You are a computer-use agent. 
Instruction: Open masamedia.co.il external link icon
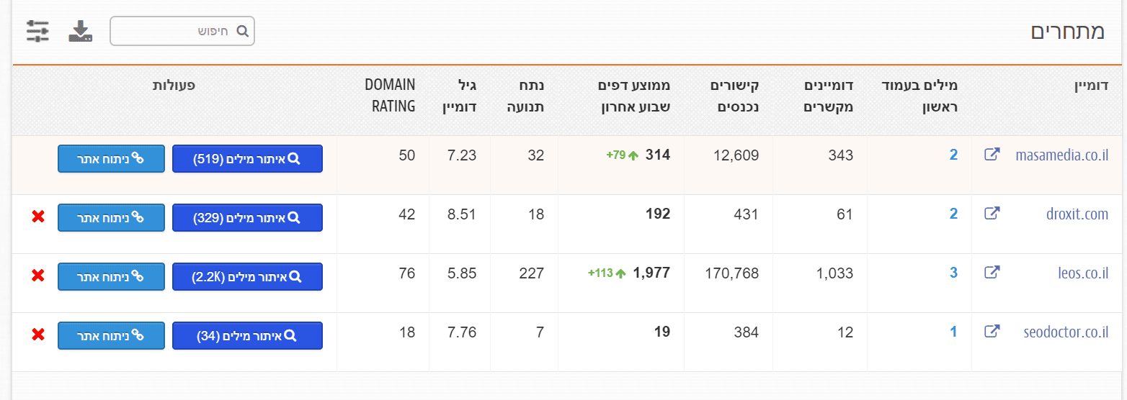point(992,155)
